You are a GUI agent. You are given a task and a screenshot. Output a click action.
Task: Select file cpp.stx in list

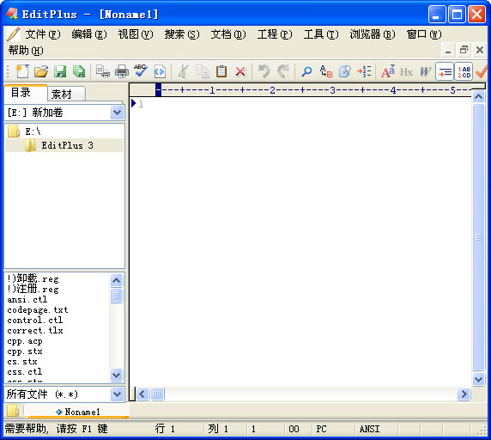24,351
